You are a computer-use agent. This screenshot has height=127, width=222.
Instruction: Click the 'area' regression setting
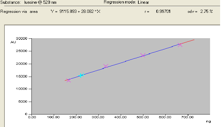click(34, 12)
